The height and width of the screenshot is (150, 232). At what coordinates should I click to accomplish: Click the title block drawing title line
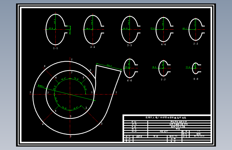point(166,118)
